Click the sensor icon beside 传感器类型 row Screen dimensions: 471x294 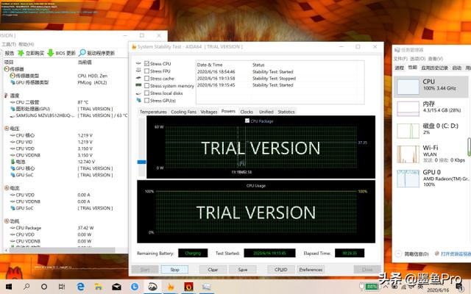point(13,76)
